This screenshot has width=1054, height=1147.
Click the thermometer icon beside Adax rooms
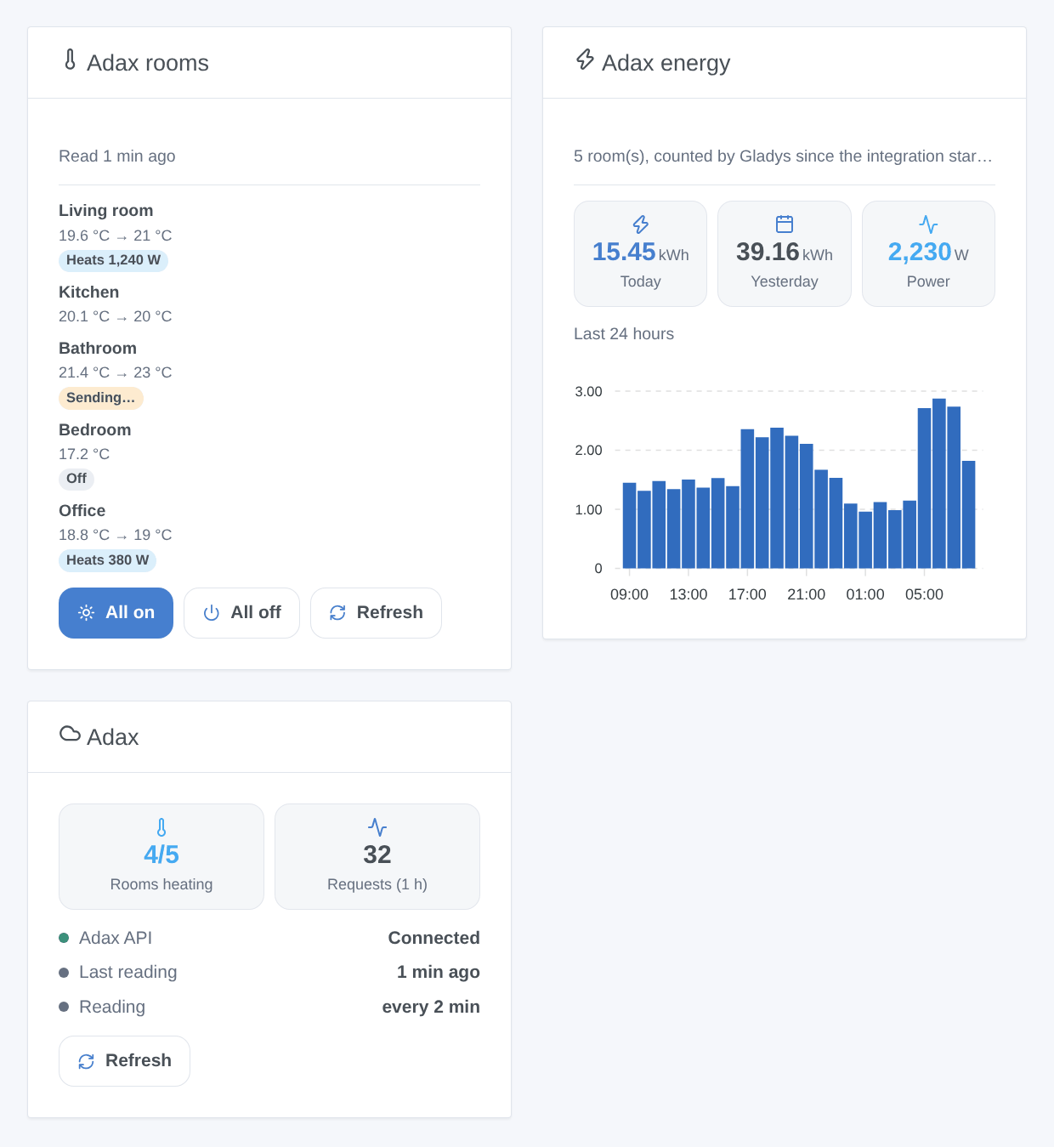70,60
